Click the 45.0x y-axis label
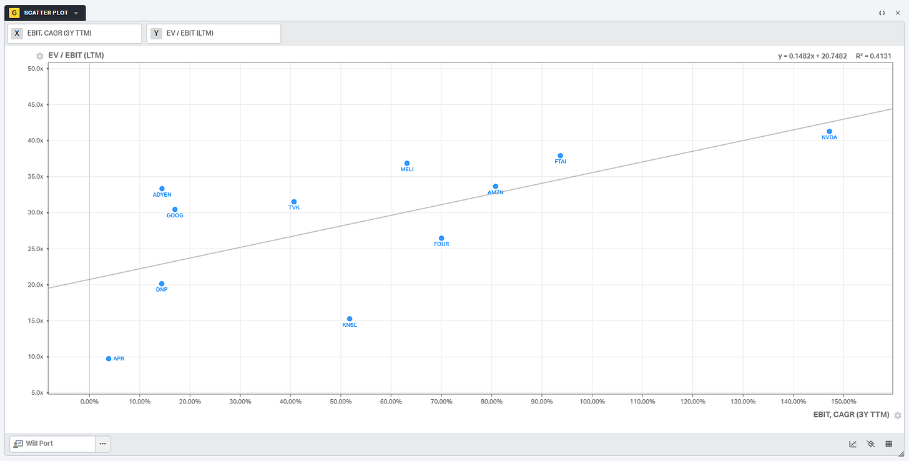This screenshot has height=461, width=909. (x=35, y=104)
